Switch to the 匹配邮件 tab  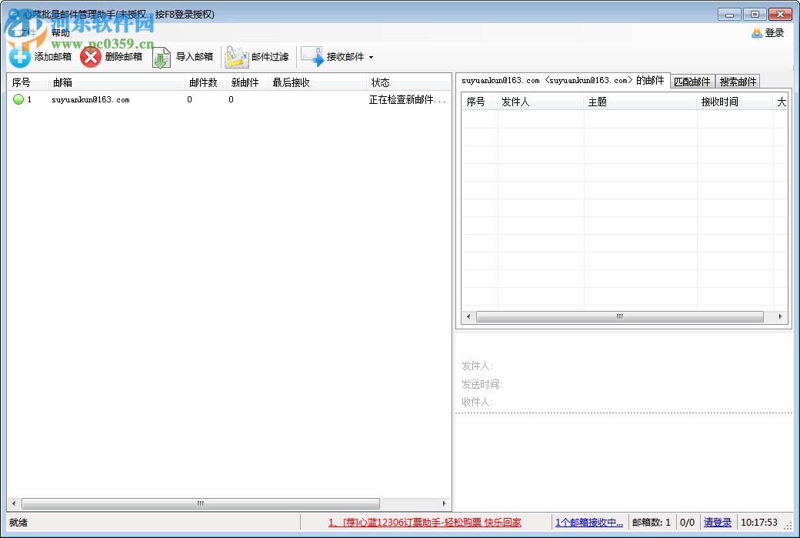pyautogui.click(x=692, y=82)
